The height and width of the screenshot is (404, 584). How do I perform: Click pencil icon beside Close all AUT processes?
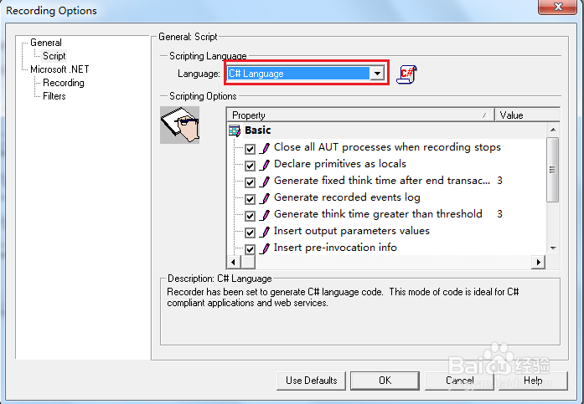pos(266,148)
